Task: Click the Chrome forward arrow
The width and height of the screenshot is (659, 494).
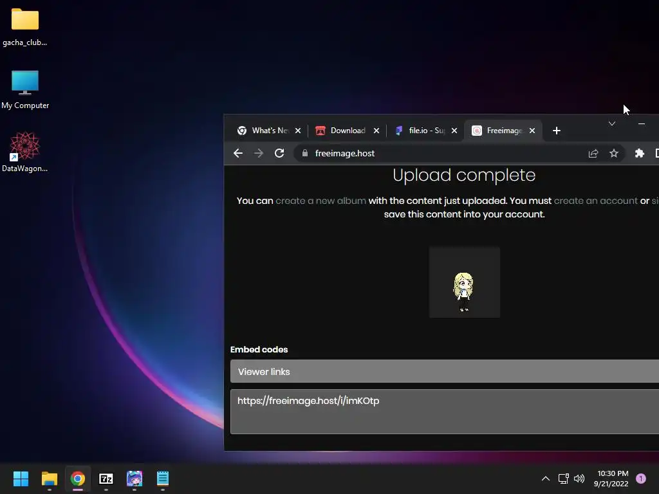Action: pos(259,153)
